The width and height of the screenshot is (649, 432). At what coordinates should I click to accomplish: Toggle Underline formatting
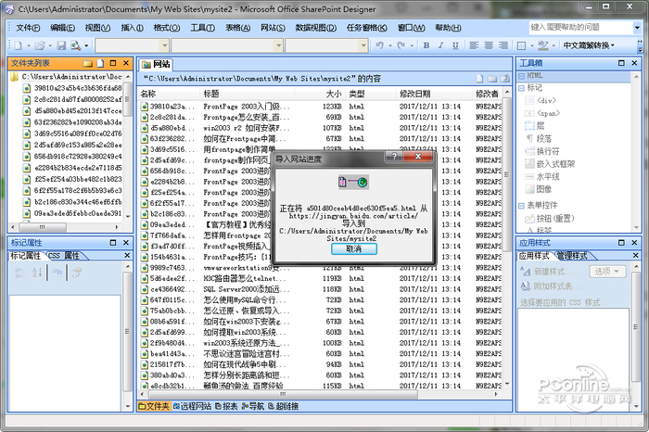tap(455, 45)
